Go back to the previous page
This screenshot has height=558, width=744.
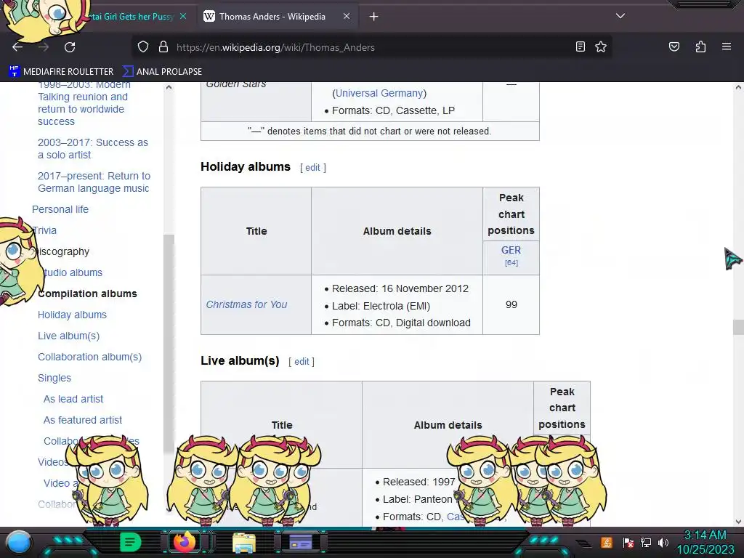[x=17, y=47]
